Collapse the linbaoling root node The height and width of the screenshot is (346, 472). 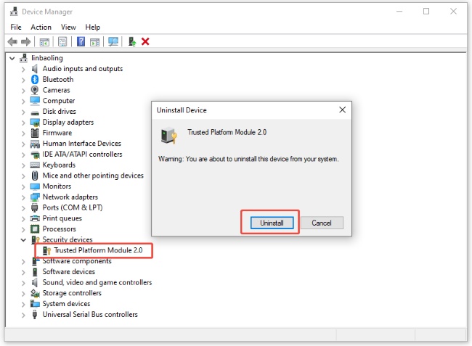pos(12,58)
